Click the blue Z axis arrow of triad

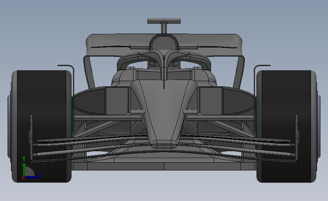31,177
